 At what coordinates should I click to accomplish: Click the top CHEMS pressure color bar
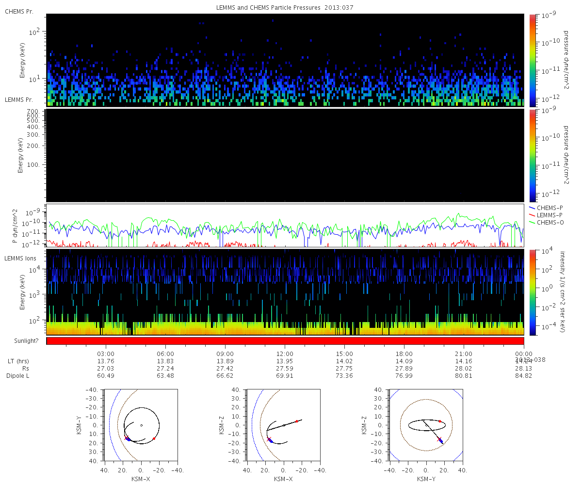[532, 60]
